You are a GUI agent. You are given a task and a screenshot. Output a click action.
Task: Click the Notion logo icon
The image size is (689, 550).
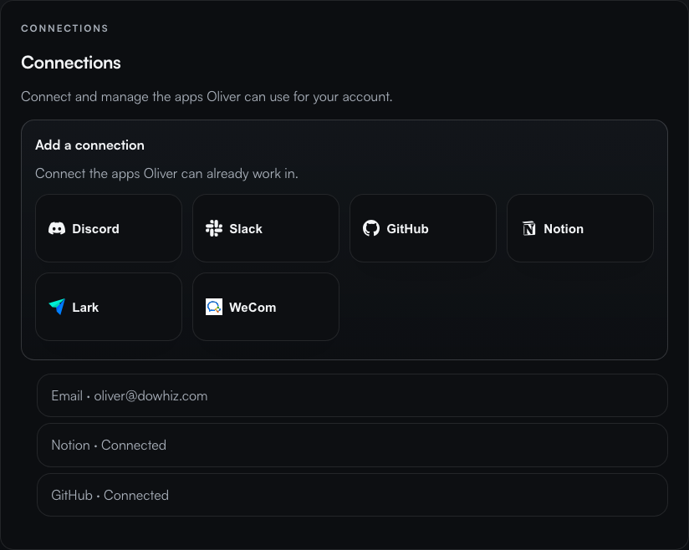pyautogui.click(x=528, y=228)
